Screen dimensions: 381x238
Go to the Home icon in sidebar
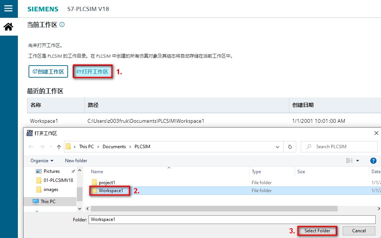tap(8, 27)
